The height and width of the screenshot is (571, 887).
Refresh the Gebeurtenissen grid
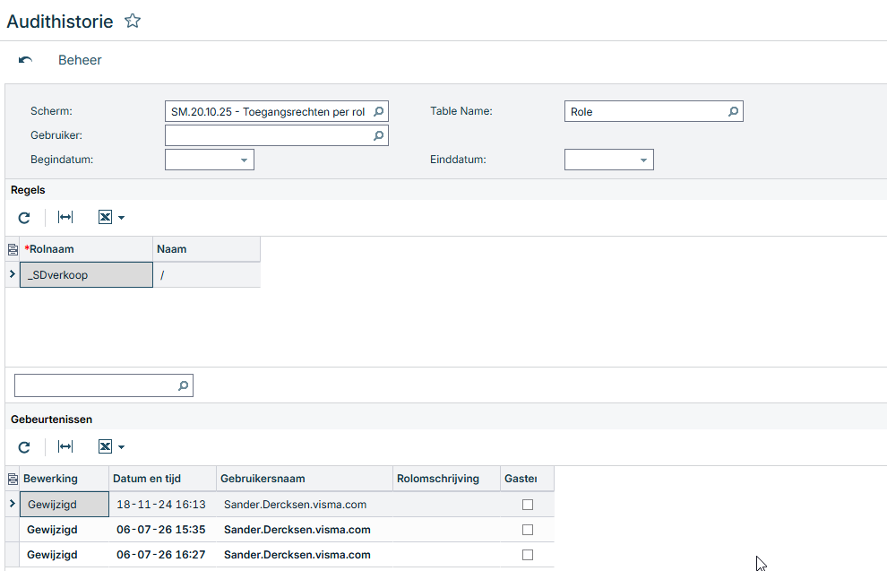24,447
